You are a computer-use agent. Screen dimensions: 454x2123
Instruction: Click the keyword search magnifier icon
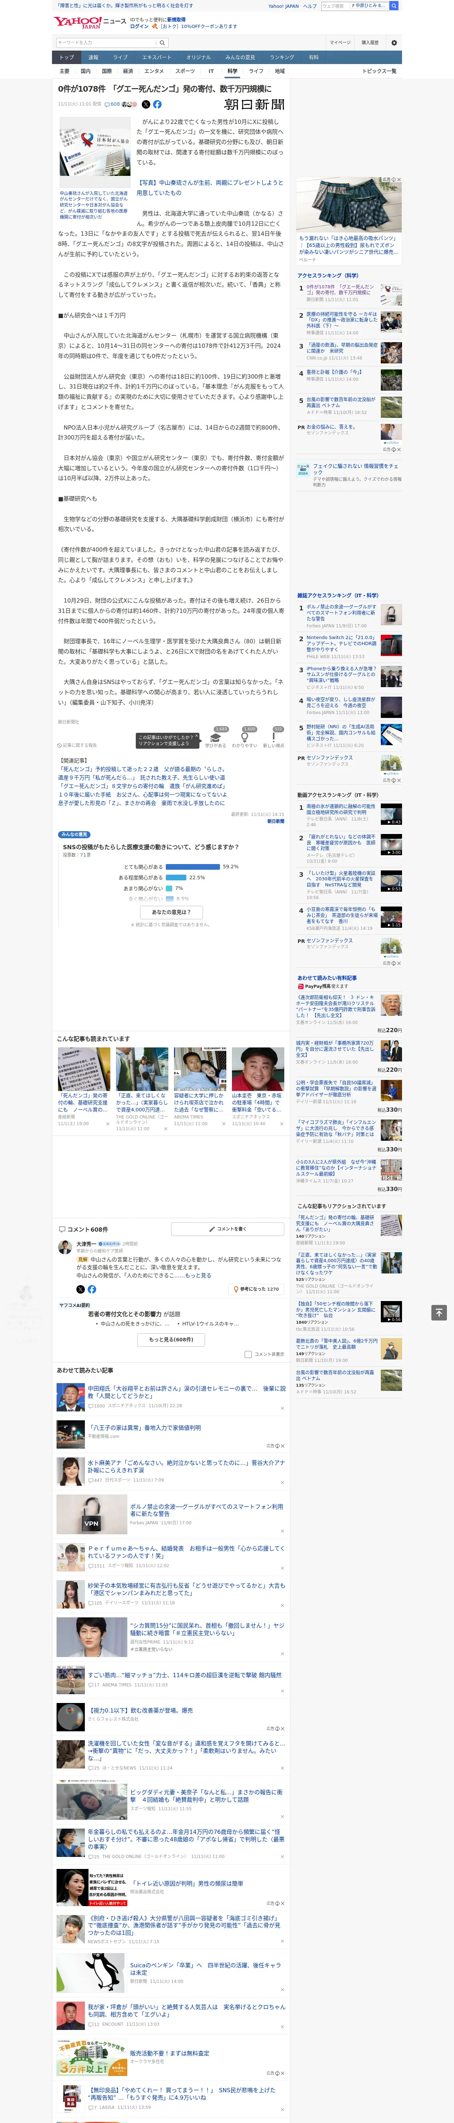click(x=162, y=43)
